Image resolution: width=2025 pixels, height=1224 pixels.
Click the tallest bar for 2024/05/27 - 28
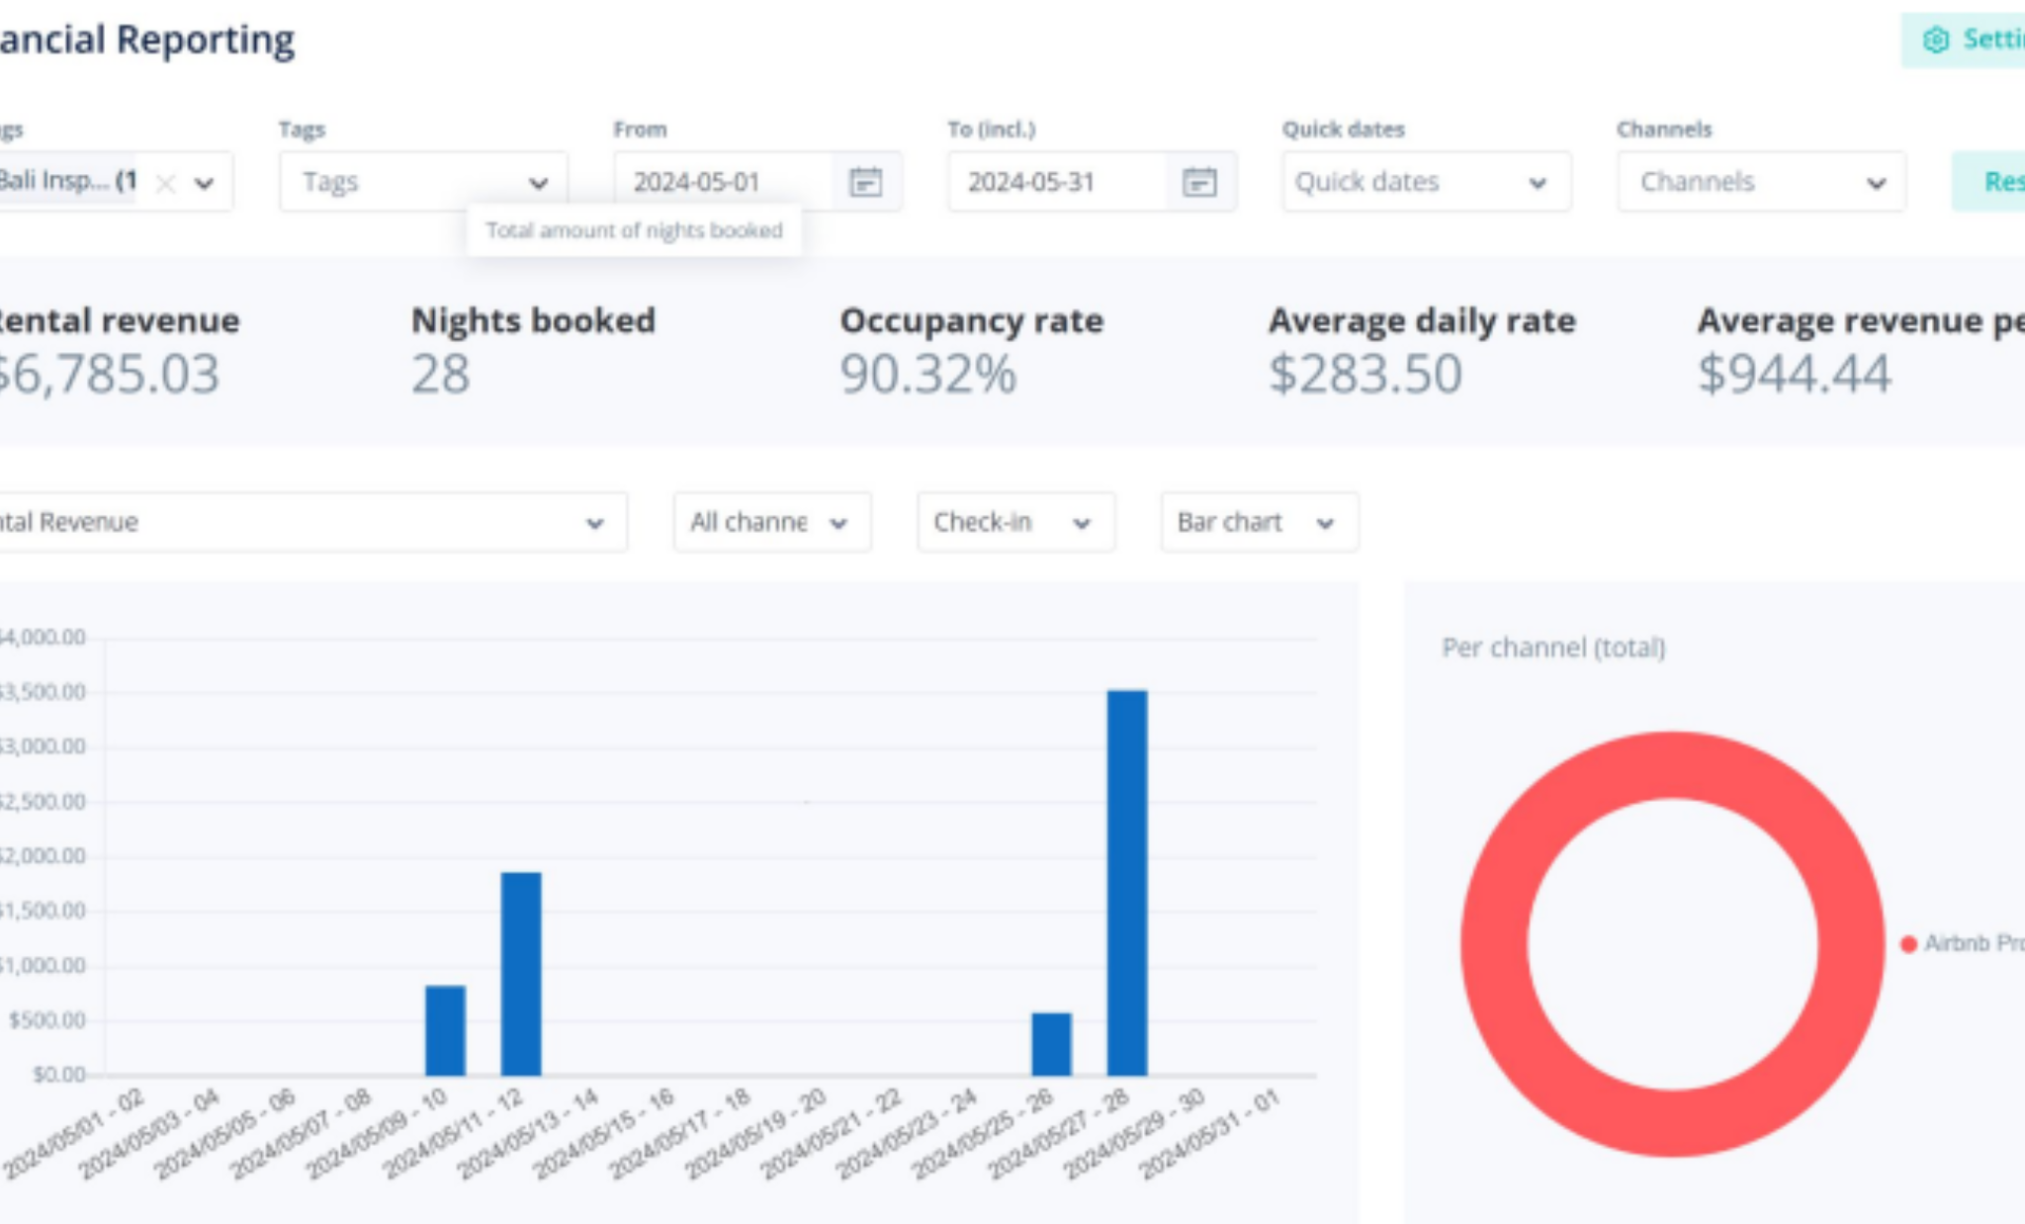coord(1127,883)
